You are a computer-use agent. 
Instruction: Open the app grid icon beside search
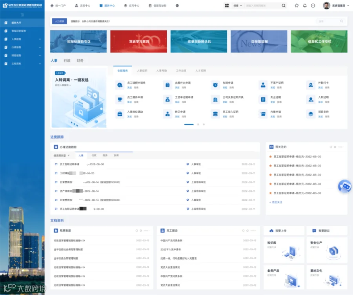click(x=227, y=5)
